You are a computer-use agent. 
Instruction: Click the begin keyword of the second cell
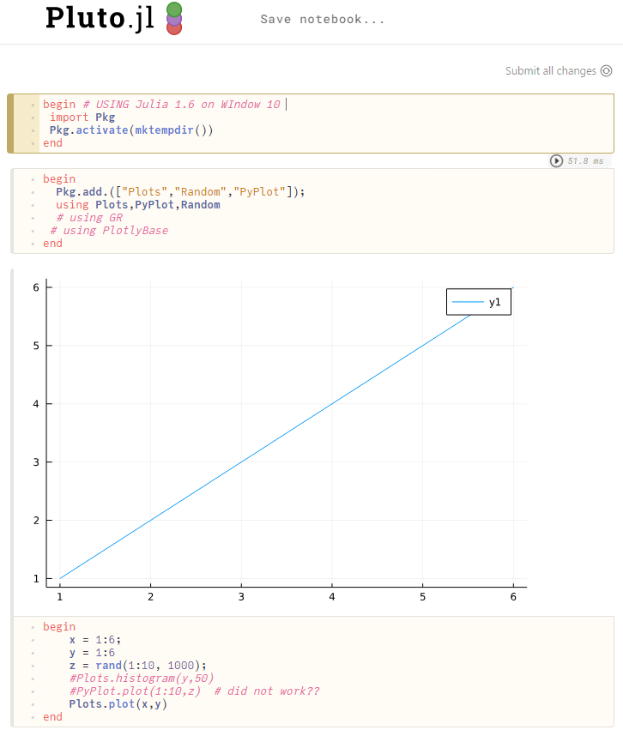[x=59, y=178]
